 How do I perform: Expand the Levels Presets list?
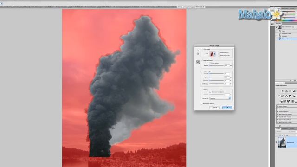tap(278, 106)
